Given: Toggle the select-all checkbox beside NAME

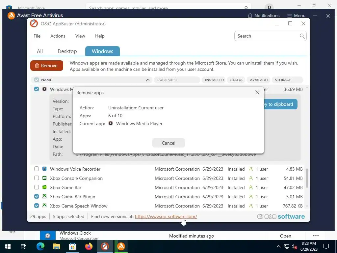Looking at the screenshot, I should click(37, 80).
